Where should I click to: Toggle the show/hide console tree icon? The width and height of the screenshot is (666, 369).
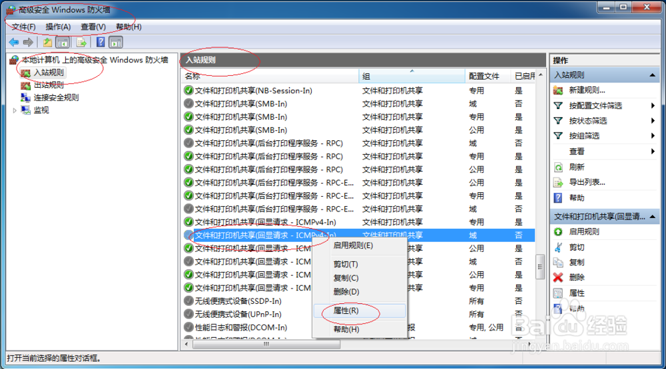pyautogui.click(x=63, y=43)
